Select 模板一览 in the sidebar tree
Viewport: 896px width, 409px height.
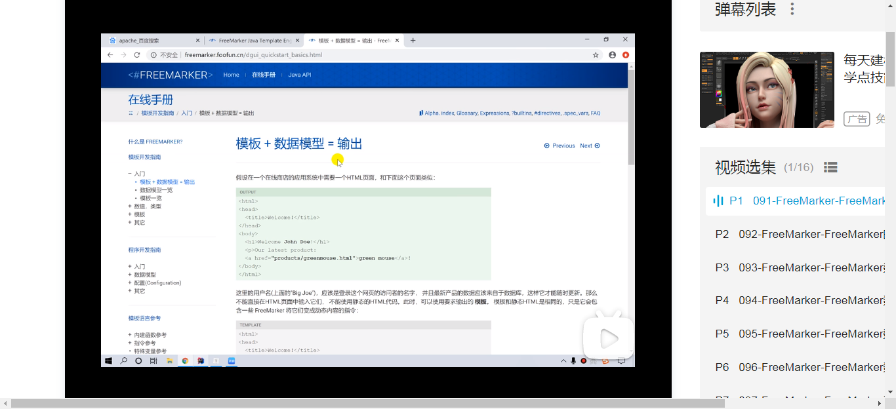coord(151,198)
